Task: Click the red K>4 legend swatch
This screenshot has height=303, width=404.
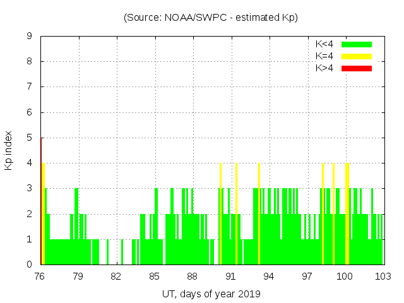Action: click(x=357, y=68)
